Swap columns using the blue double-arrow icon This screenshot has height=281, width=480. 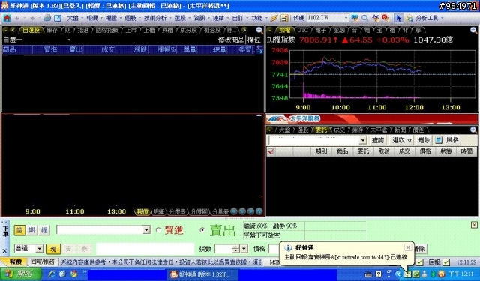259,49
